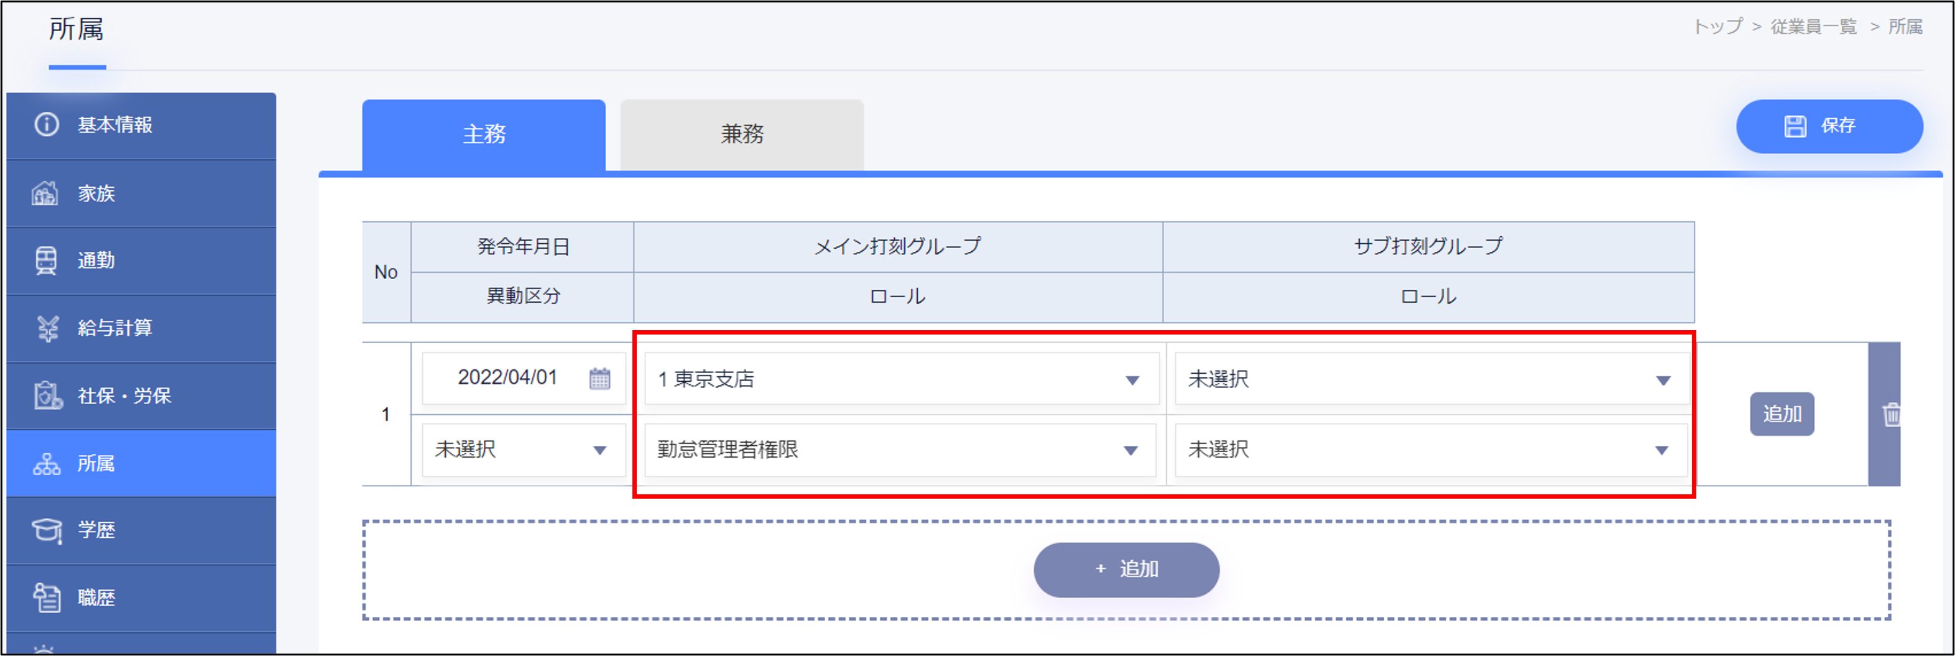This screenshot has width=1955, height=656.
Task: Click the 家族 family icon in sidebar
Action: tap(45, 193)
